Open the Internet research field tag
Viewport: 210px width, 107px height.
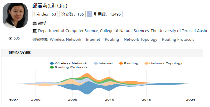[93, 40]
